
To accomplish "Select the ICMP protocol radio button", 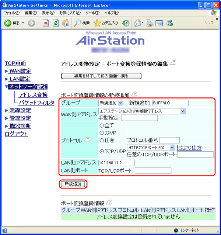I will pyautogui.click(x=102, y=133).
